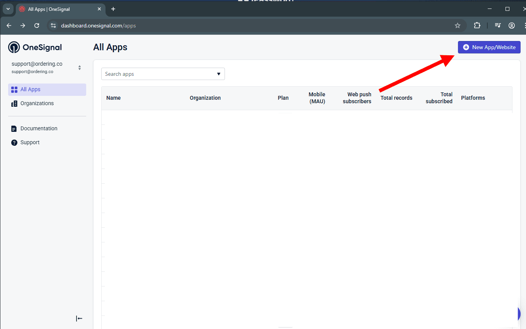Click the Plan column header
Image resolution: width=526 pixels, height=329 pixels.
pyautogui.click(x=283, y=98)
